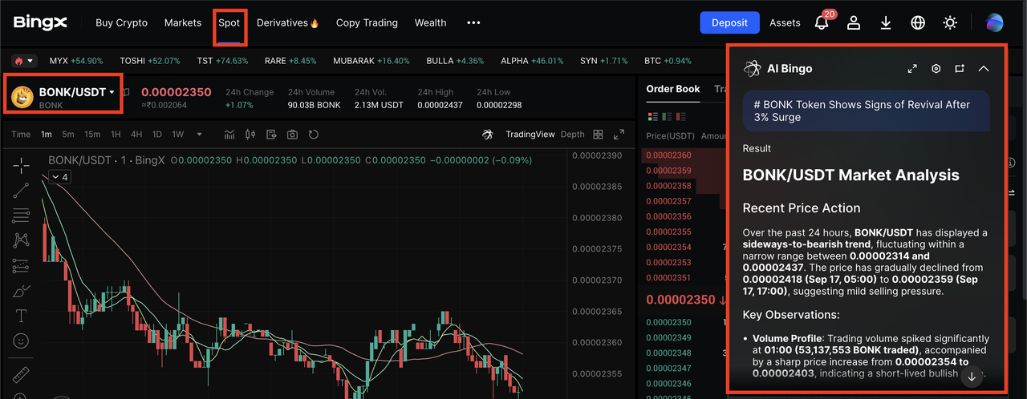Viewport: 1027px width, 399px height.
Task: Select the forecast and measure tool
Action: tap(22, 265)
